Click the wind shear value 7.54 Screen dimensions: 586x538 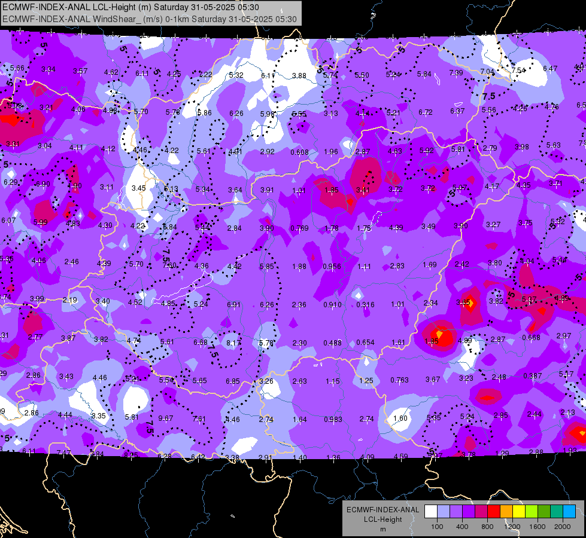pyautogui.click(x=518, y=70)
